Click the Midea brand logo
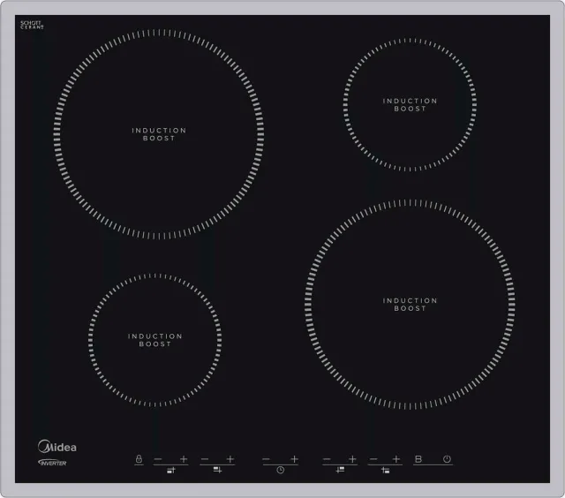Screen dimensions: 565x498 57,447
